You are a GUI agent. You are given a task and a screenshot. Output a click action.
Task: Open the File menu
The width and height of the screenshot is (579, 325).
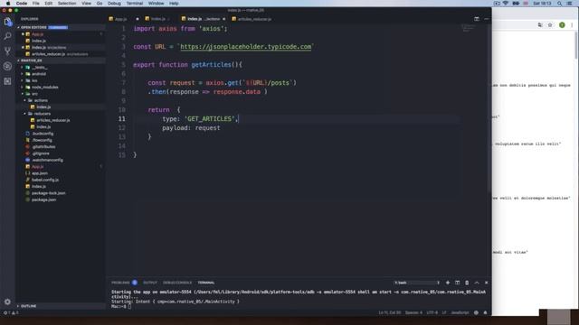point(36,4)
